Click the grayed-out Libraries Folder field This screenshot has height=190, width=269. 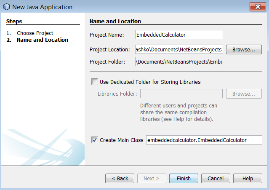coord(181,94)
